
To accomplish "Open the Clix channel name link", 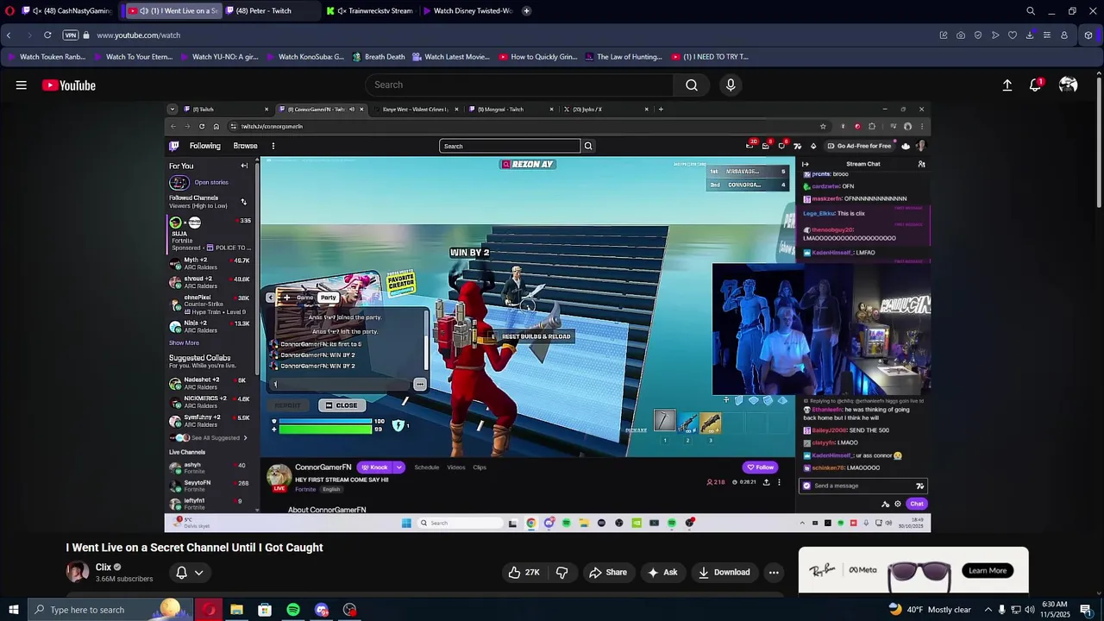I will click(x=103, y=567).
